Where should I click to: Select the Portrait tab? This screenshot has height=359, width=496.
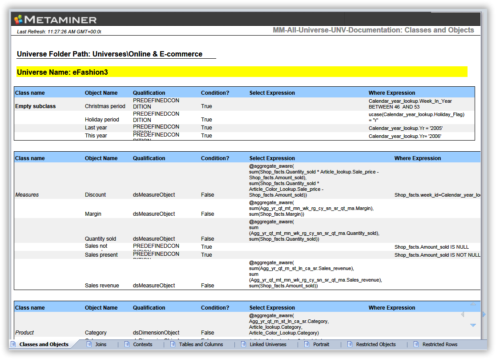321,344
